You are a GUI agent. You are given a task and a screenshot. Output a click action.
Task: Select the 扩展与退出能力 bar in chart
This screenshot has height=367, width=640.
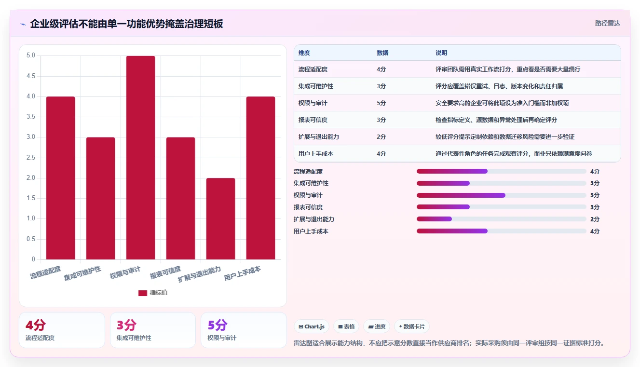220,219
